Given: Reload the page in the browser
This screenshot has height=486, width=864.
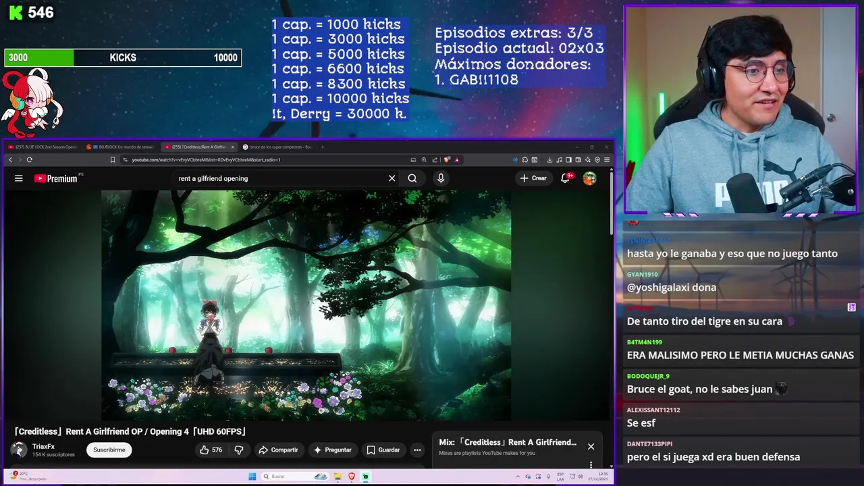Looking at the screenshot, I should [x=30, y=159].
